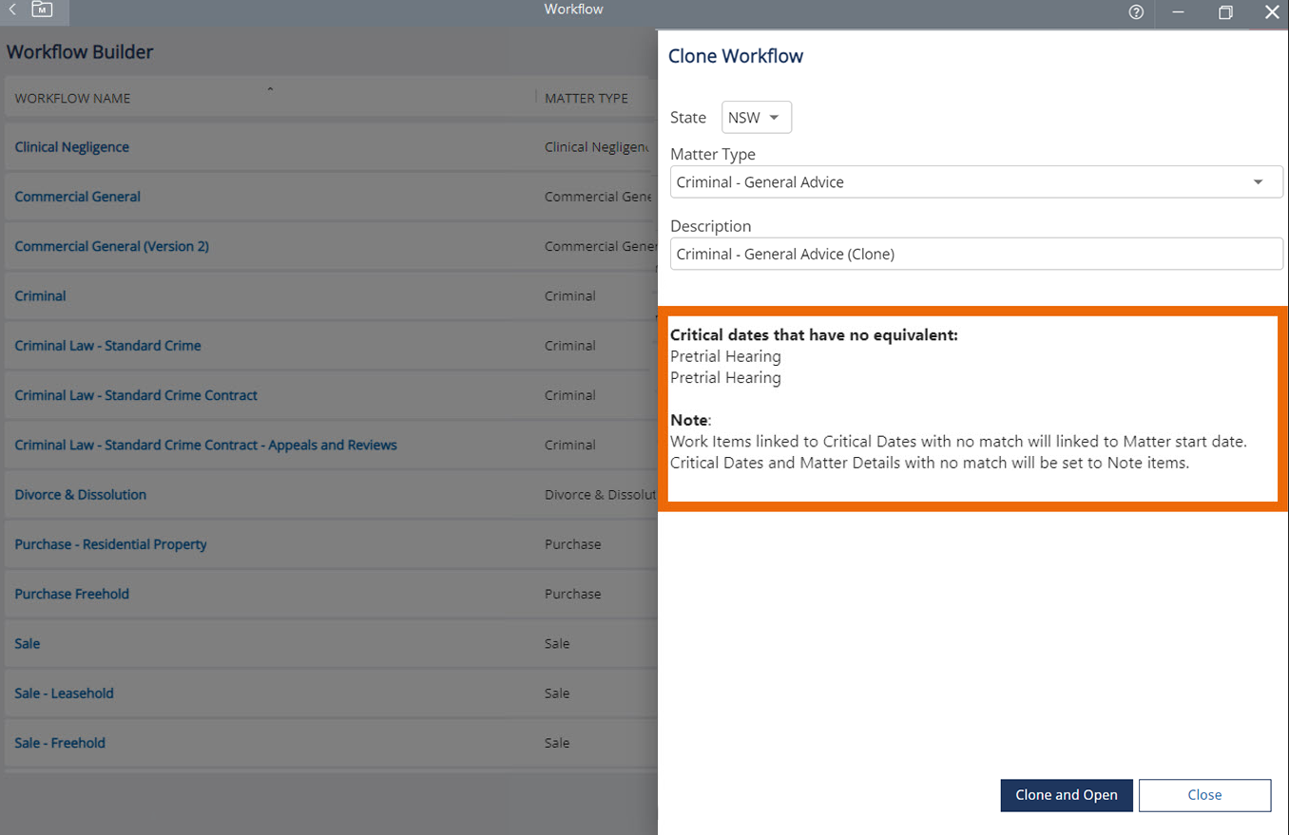Screen dimensions: 1289x835
Task: Open Purchase - Residential Property workflow
Action: [x=110, y=544]
